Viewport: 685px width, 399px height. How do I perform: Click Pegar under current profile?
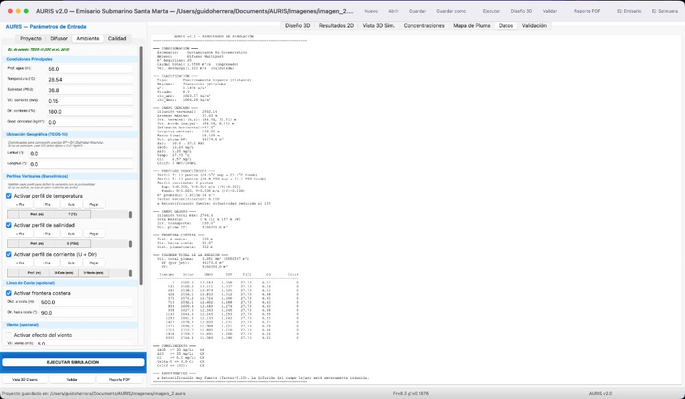pos(94,263)
